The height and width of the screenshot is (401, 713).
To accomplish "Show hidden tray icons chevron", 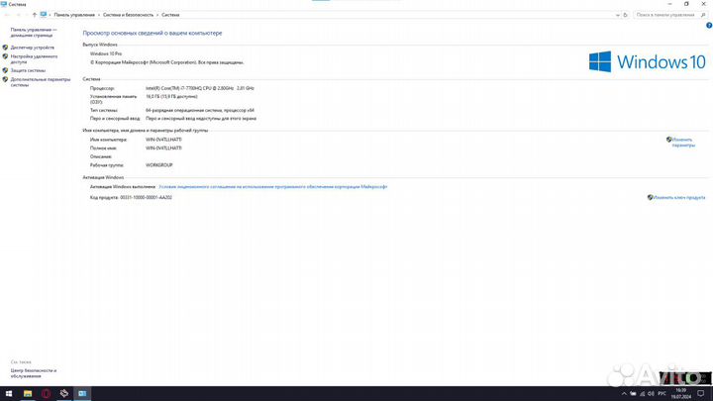I will [x=624, y=394].
